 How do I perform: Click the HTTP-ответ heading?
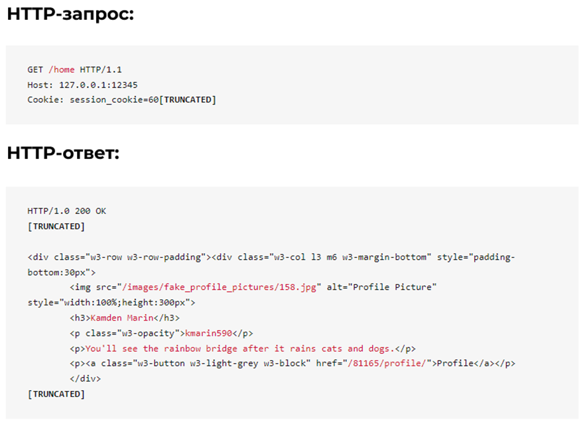click(63, 153)
